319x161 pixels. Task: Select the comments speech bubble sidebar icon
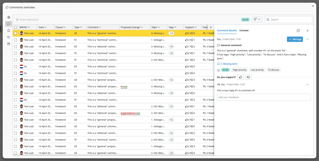coord(8,24)
